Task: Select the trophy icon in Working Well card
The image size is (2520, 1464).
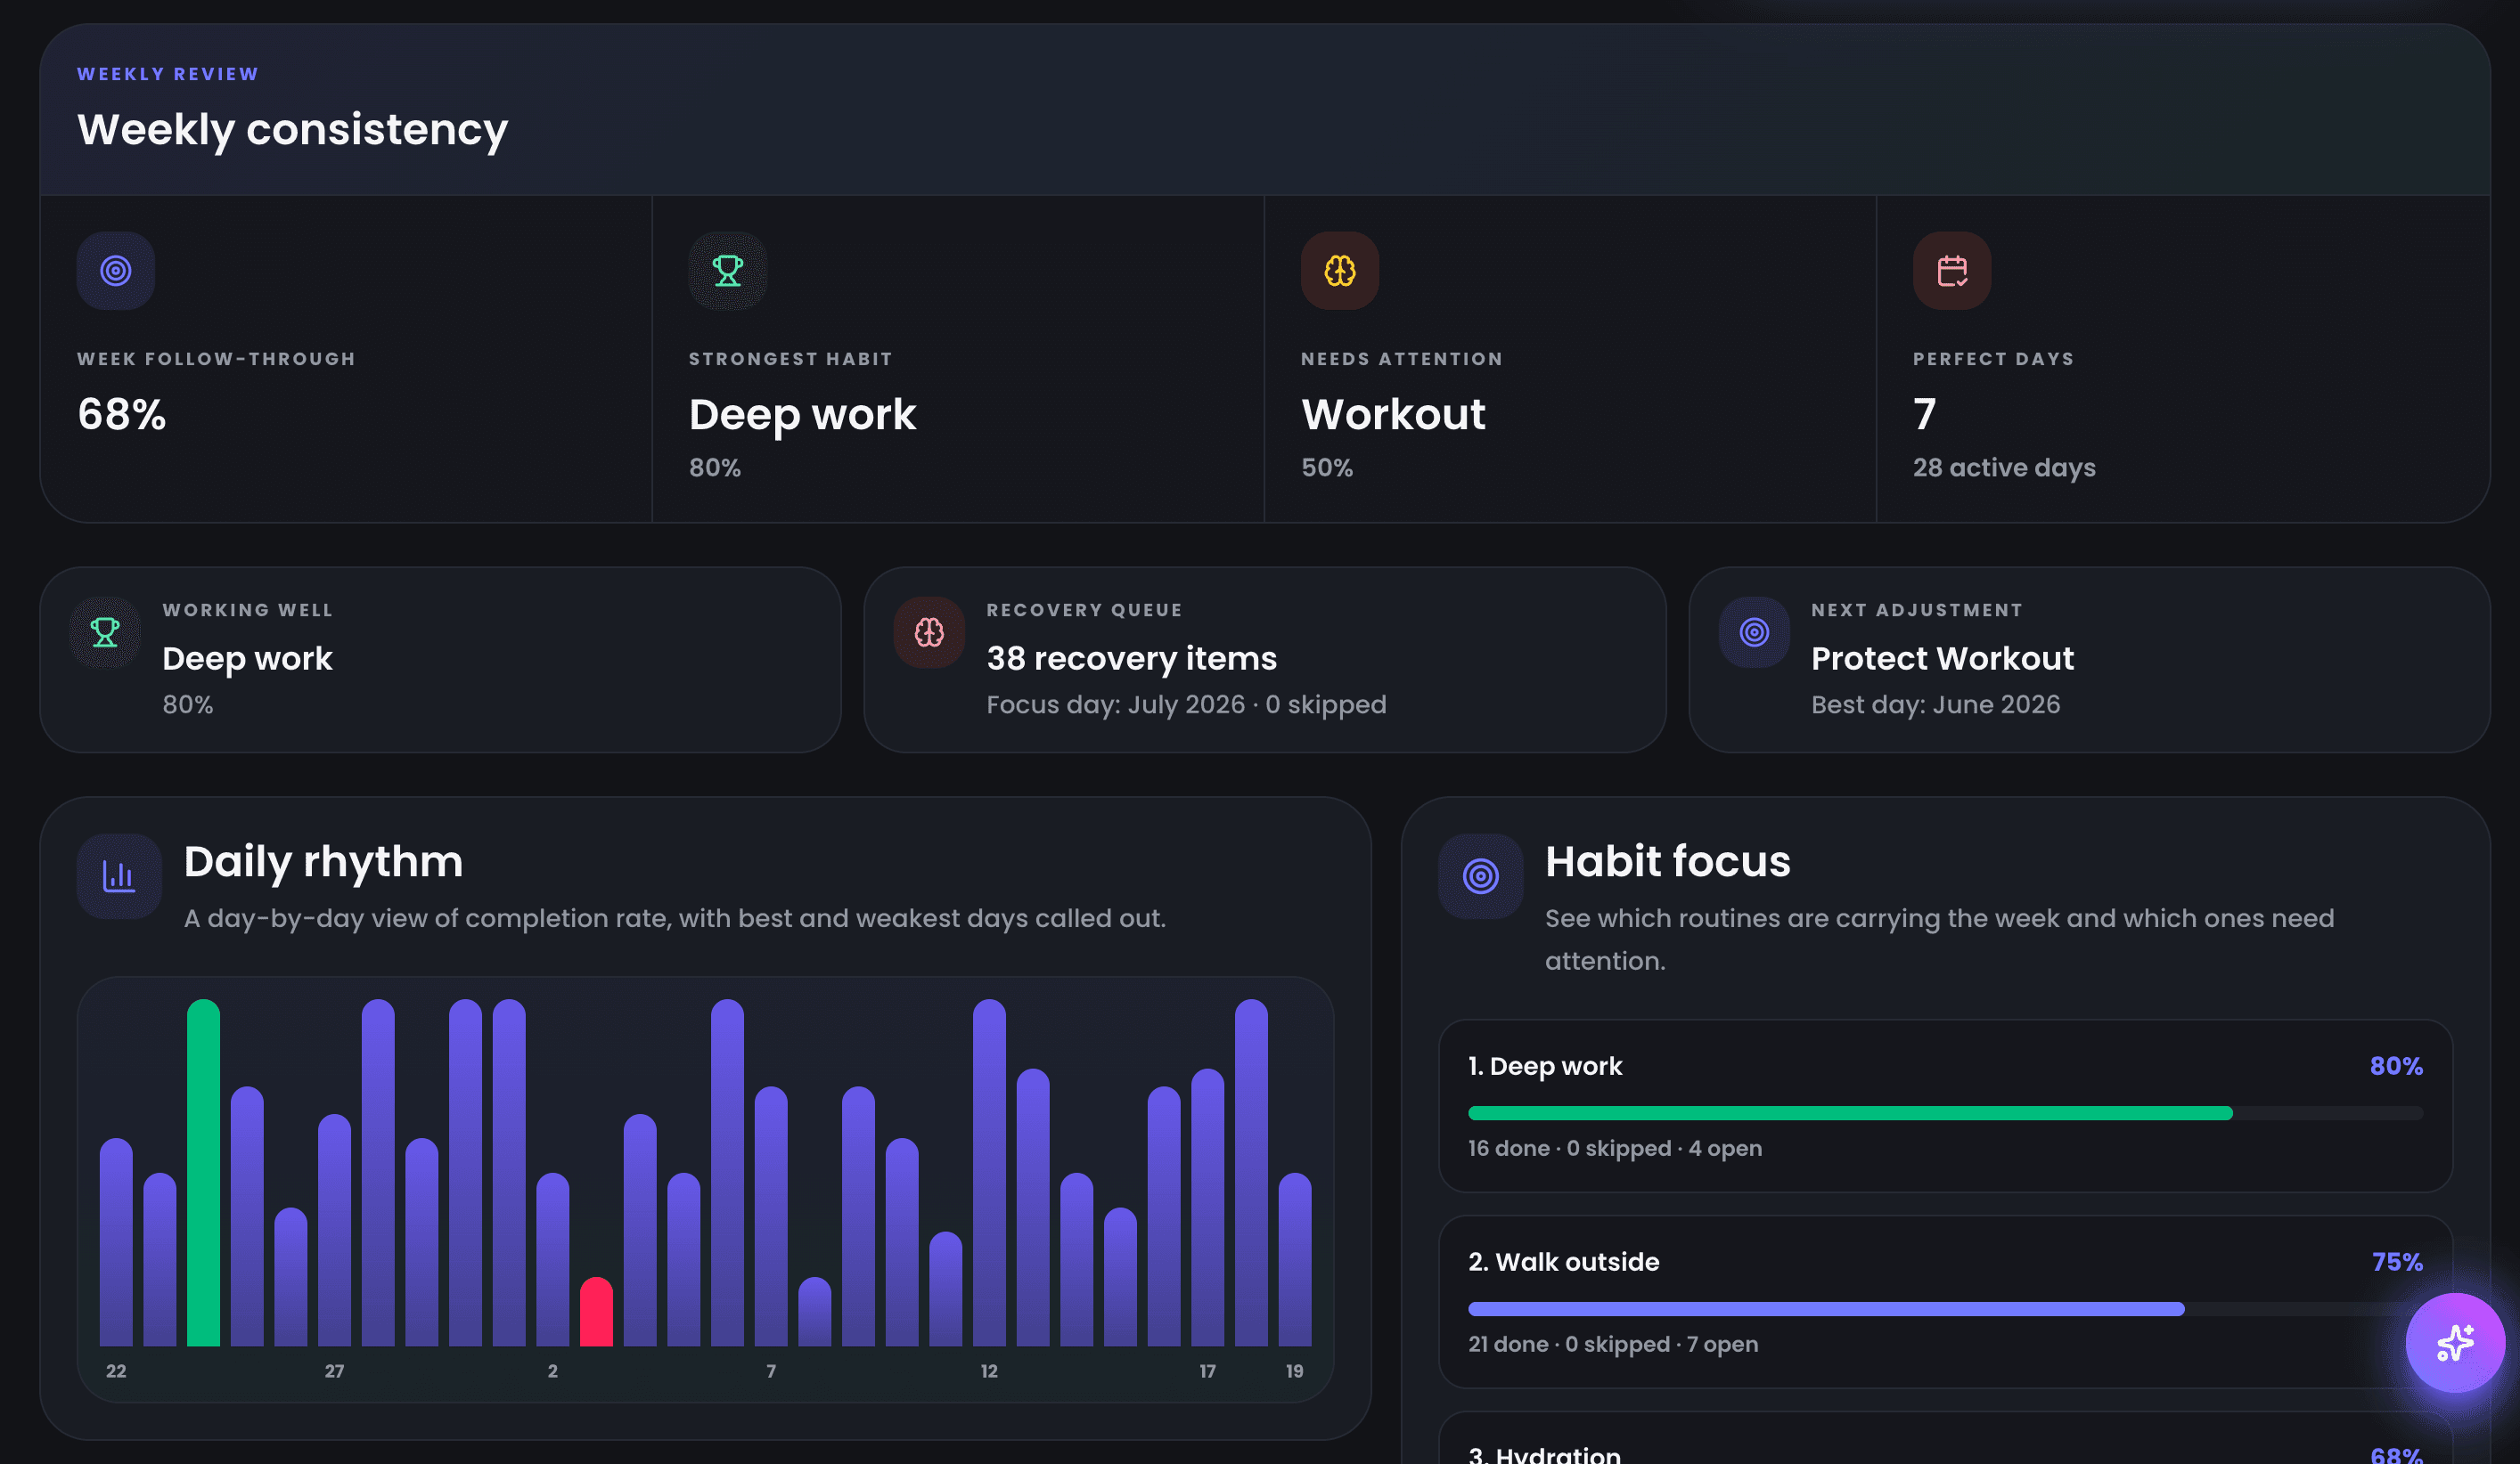Action: pos(105,632)
